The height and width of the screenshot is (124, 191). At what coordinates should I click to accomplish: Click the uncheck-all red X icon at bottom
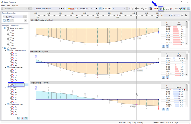[x=22, y=118]
